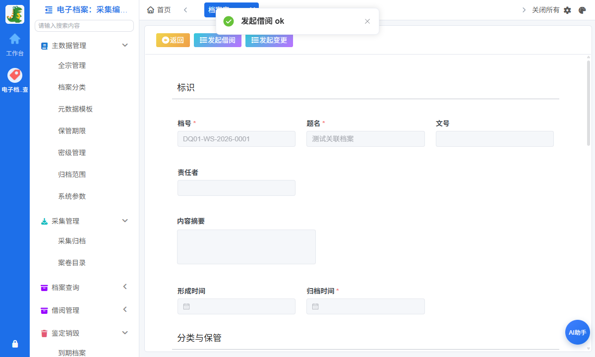Viewport: 595px width, 357px height.
Task: Expand the 借阅管理 menu group
Action: point(125,309)
